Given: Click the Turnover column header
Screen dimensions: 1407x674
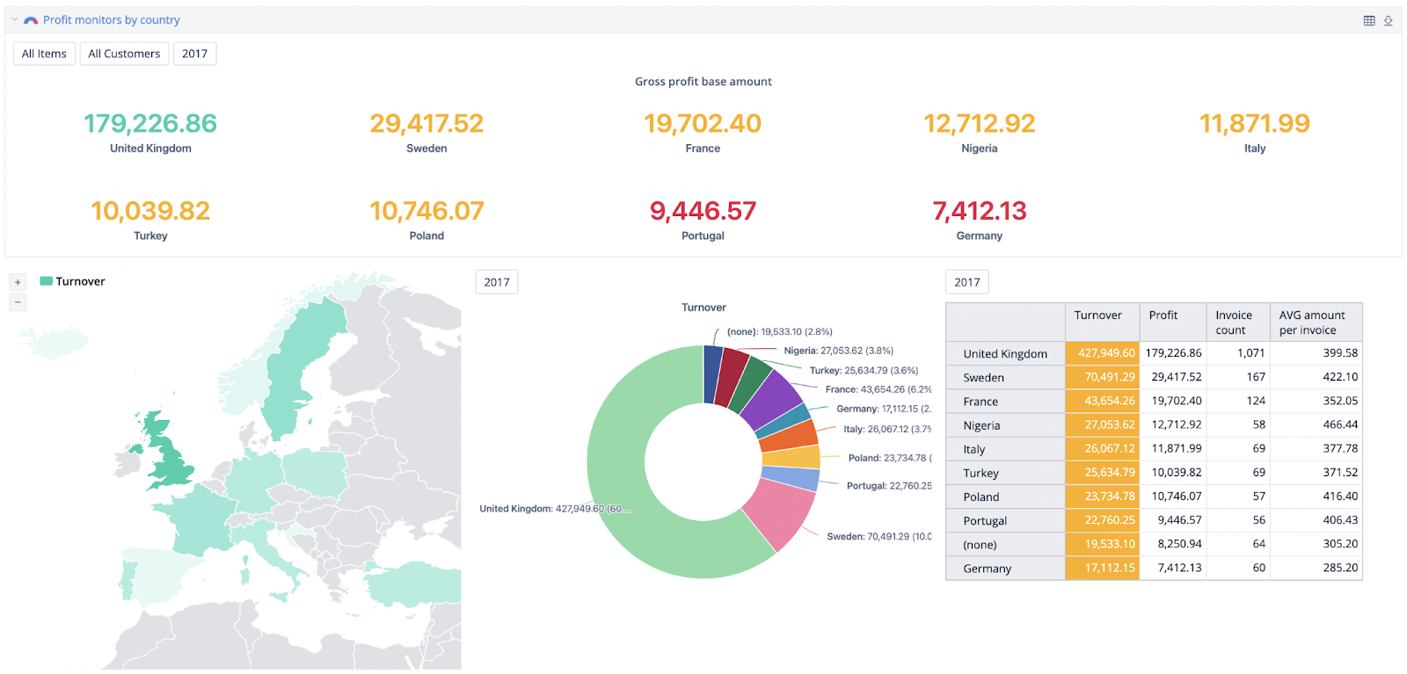Looking at the screenshot, I should (x=1097, y=315).
